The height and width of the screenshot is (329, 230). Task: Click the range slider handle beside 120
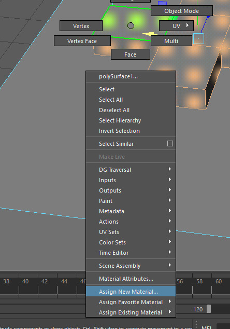point(209,309)
